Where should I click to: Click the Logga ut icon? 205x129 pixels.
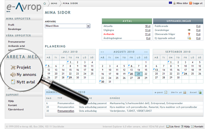(191, 3)
